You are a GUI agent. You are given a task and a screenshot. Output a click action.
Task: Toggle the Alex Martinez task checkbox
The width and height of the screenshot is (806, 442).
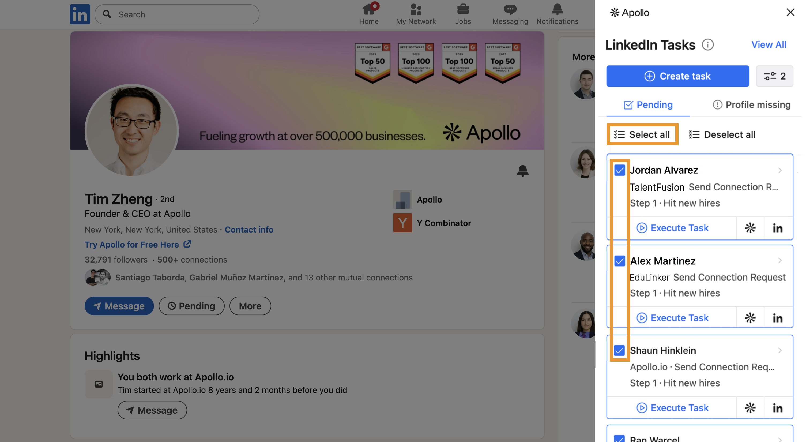(x=620, y=261)
